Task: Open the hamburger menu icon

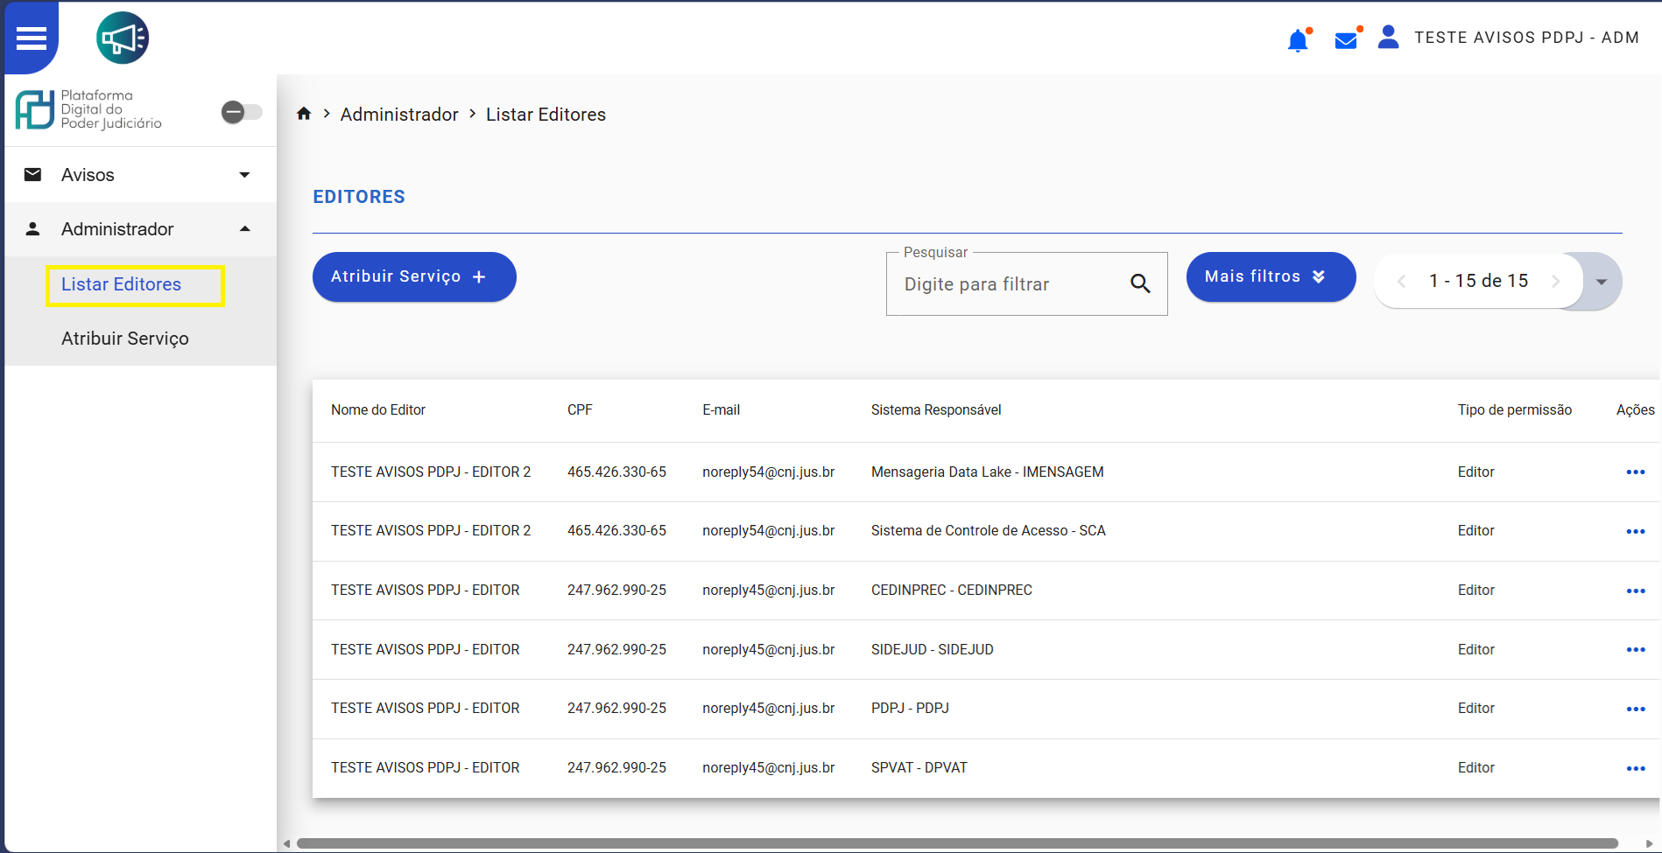Action: (x=32, y=38)
